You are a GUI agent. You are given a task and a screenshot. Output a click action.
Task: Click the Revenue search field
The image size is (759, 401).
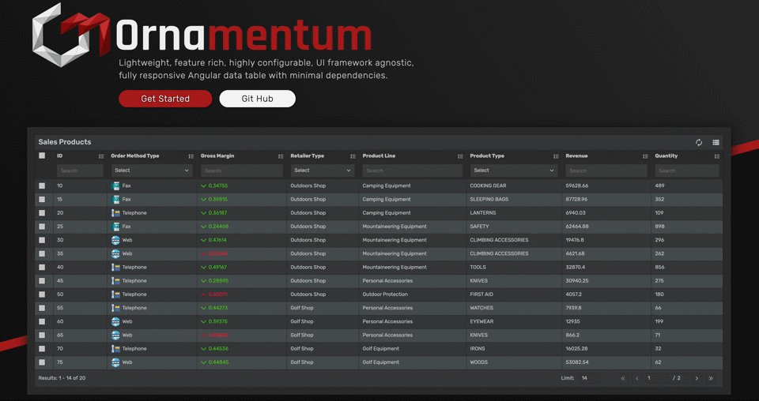(606, 171)
